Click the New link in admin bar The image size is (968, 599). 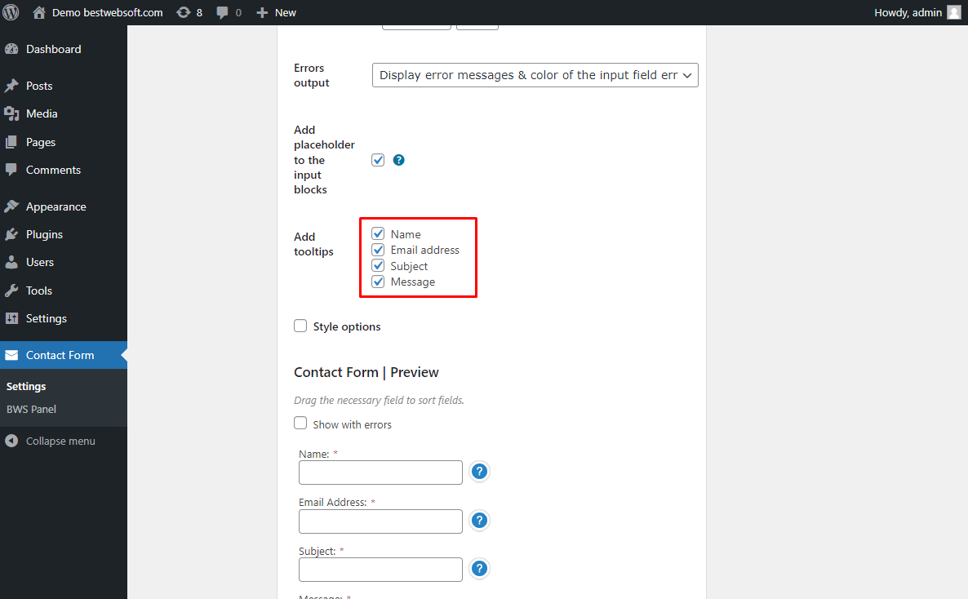click(285, 12)
